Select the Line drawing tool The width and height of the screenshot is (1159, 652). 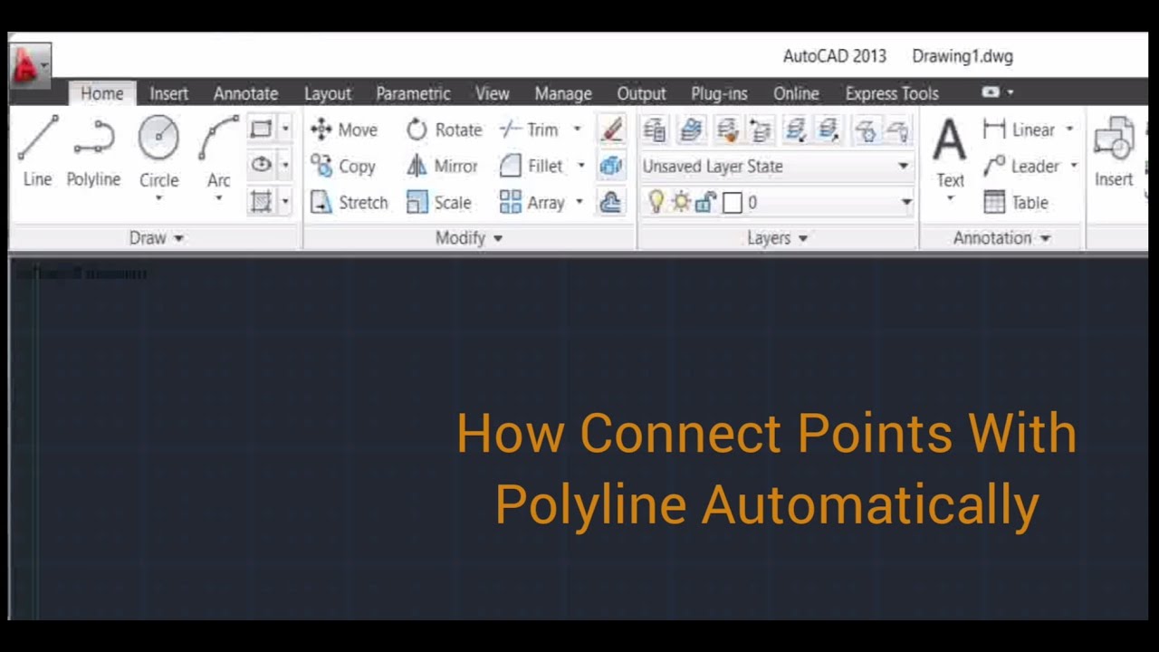37,151
